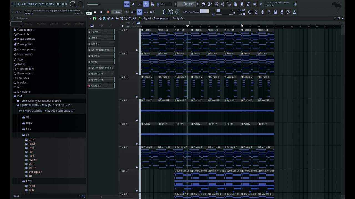Toggle Track 1 mute LED

point(137,50)
